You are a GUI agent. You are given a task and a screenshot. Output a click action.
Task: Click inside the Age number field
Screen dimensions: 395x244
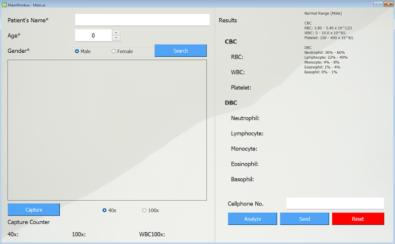pos(93,35)
